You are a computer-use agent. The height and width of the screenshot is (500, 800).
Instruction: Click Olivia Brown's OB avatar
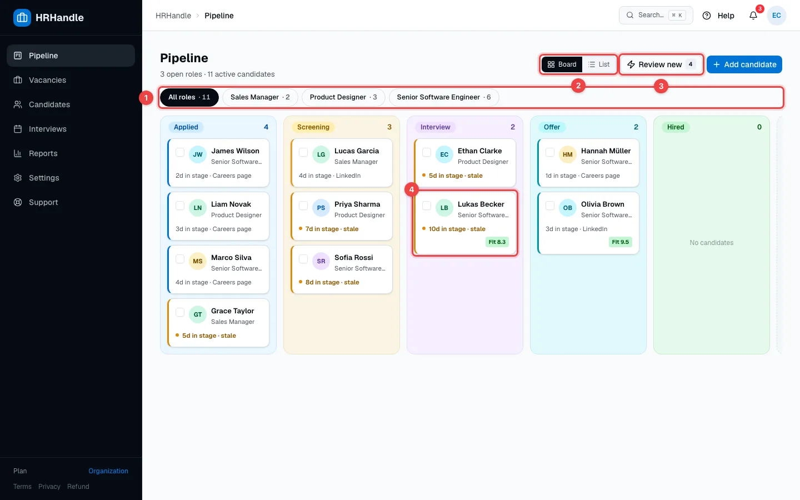coord(568,208)
